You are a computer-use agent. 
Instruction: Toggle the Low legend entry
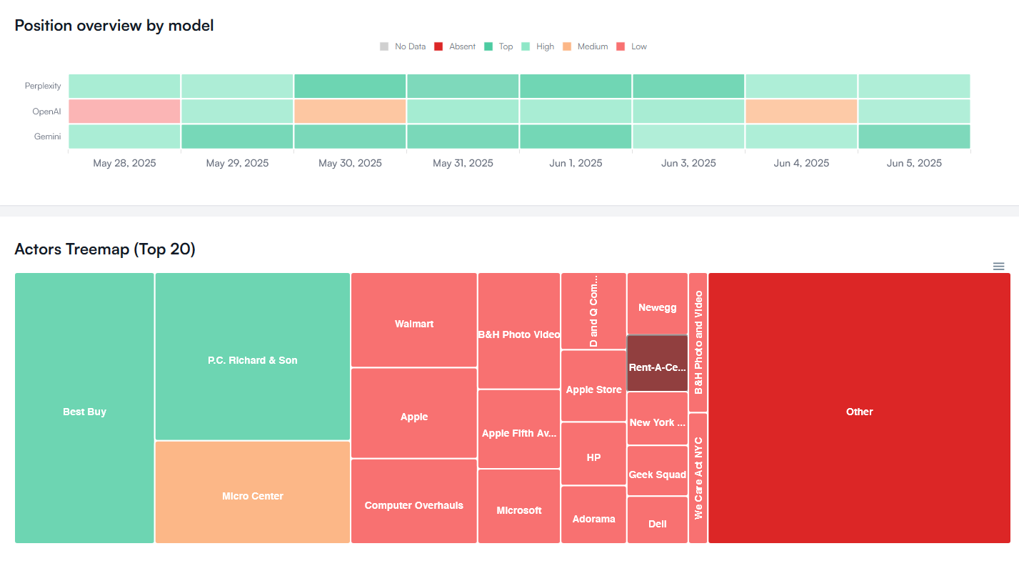tap(631, 46)
